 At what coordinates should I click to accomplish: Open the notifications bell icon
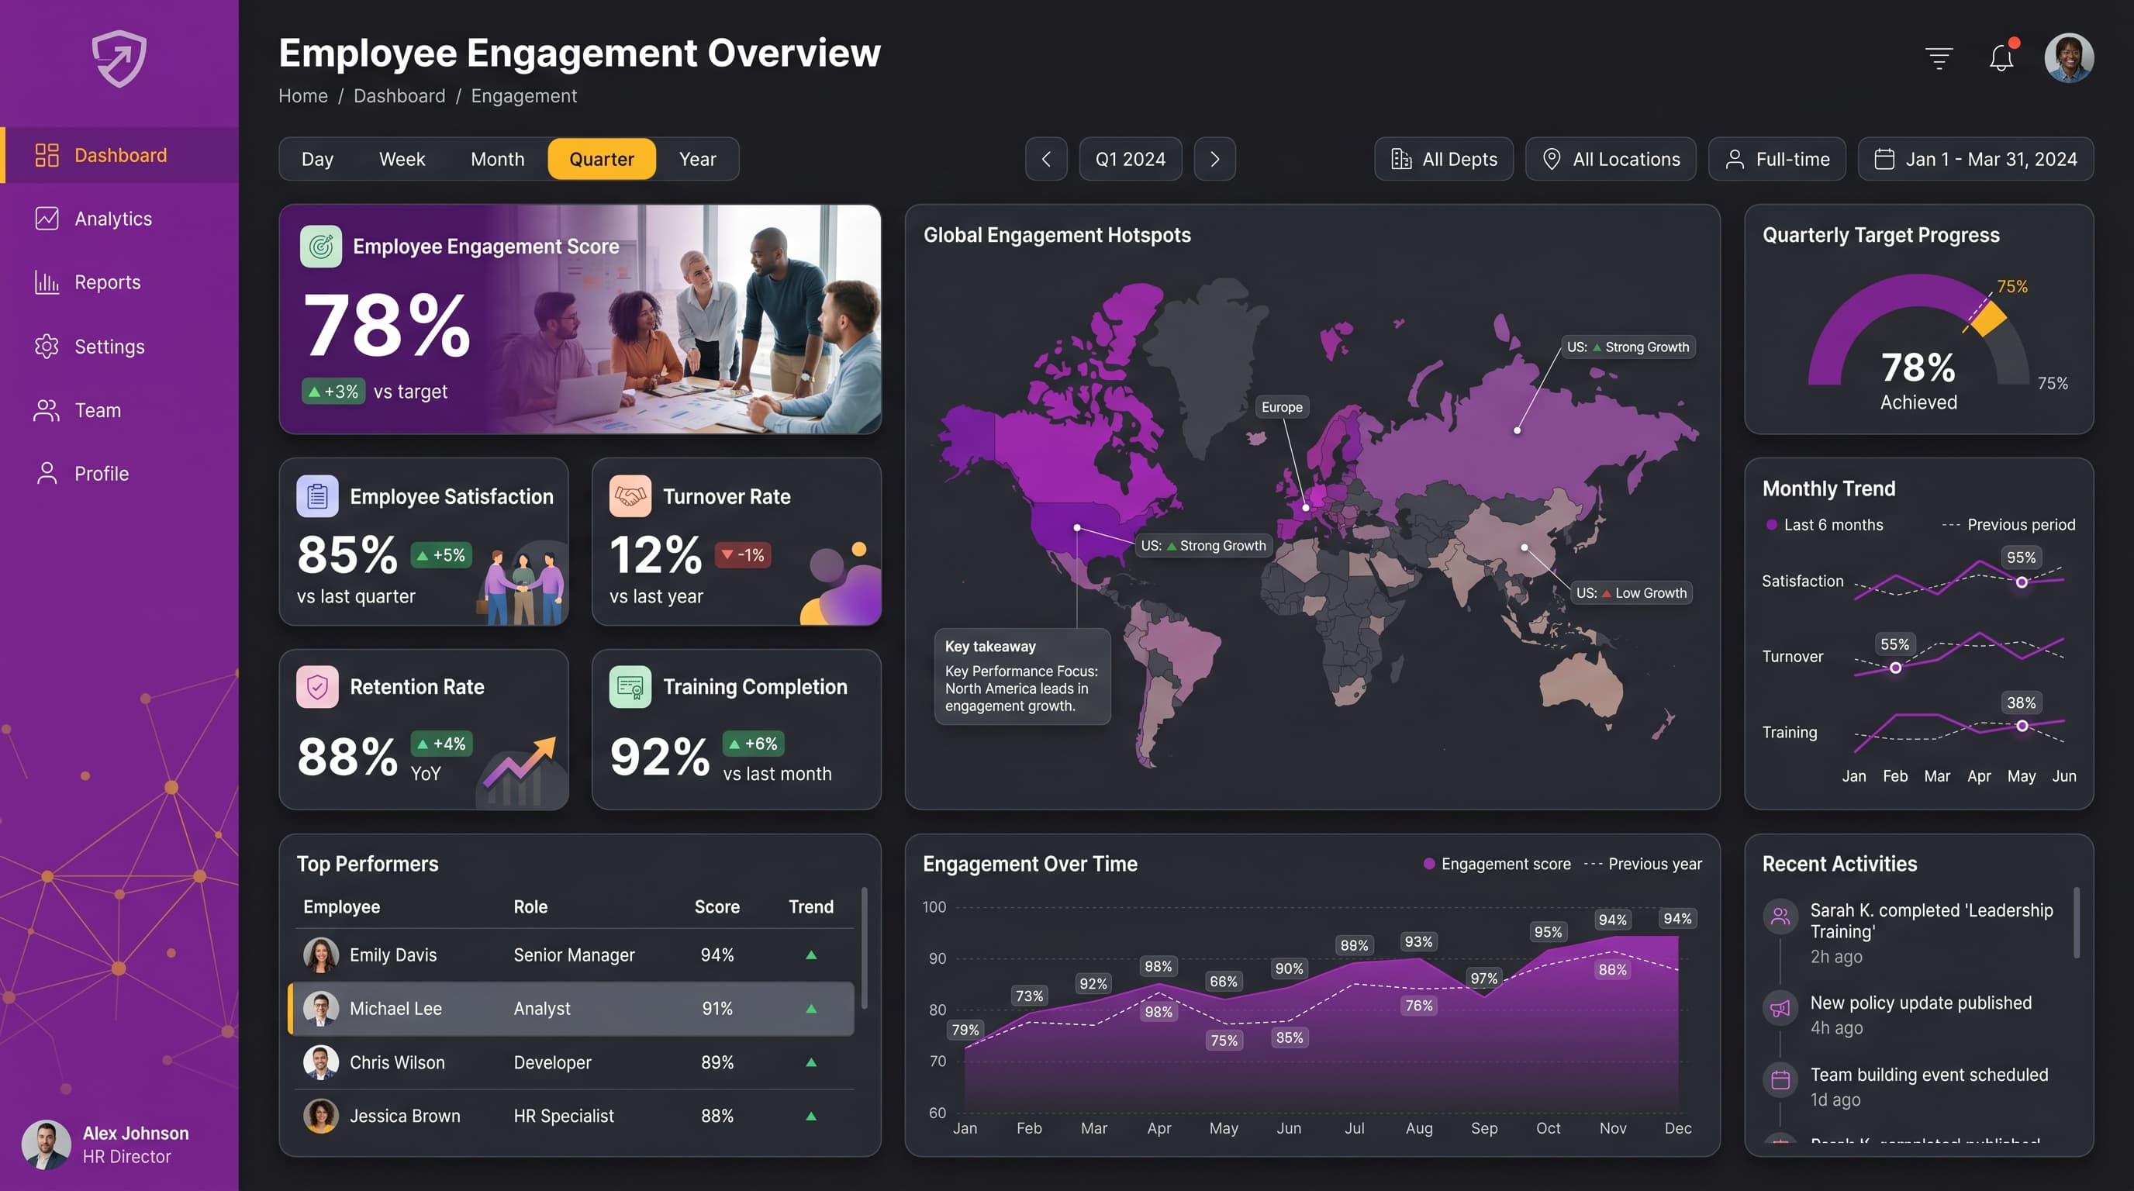tap(2001, 58)
